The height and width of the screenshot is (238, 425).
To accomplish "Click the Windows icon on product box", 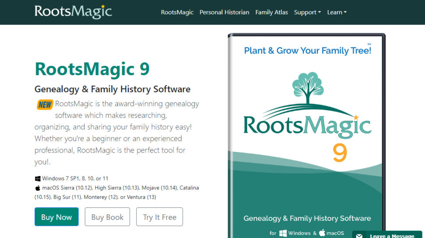I will 283,233.
